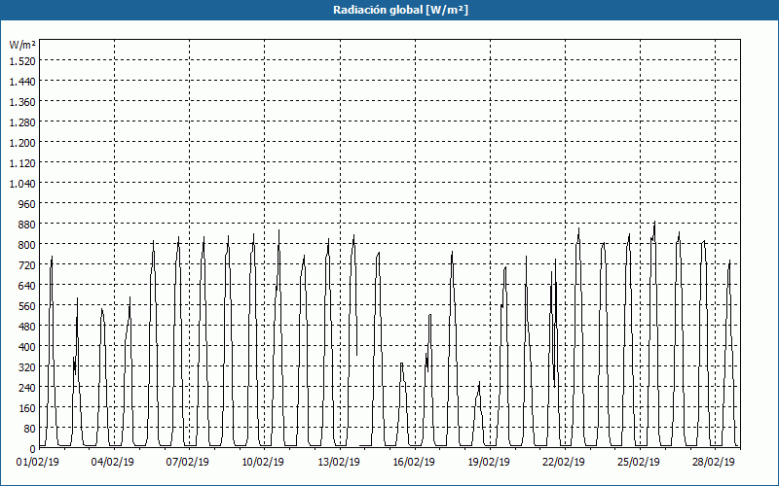779x486 pixels.
Task: Click the lowest daily peak just before 19/02/19
Action: click(x=478, y=385)
